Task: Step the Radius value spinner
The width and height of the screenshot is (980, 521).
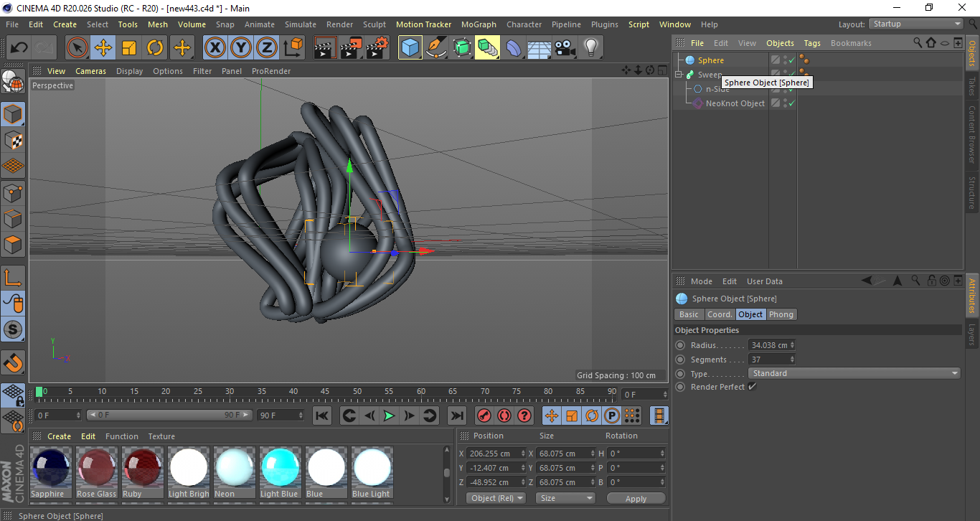Action: (x=792, y=345)
